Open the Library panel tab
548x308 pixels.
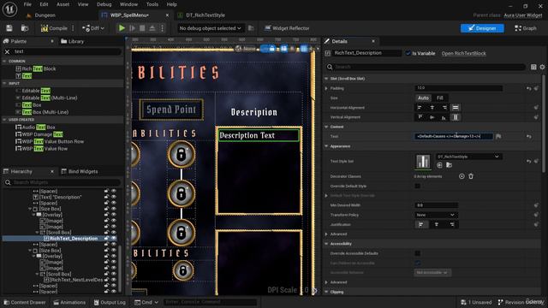(x=72, y=41)
